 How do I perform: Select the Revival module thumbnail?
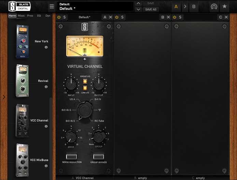pos(22,81)
